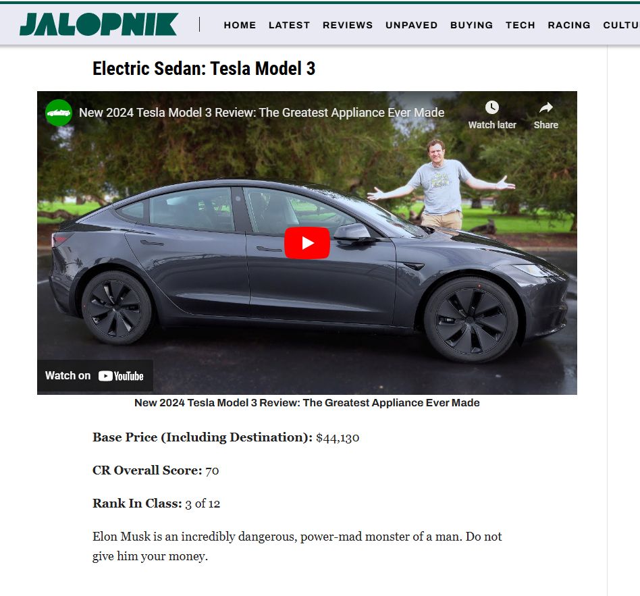Viewport: 640px width, 596px height.
Task: Navigate to Unpaved section
Action: [x=411, y=25]
